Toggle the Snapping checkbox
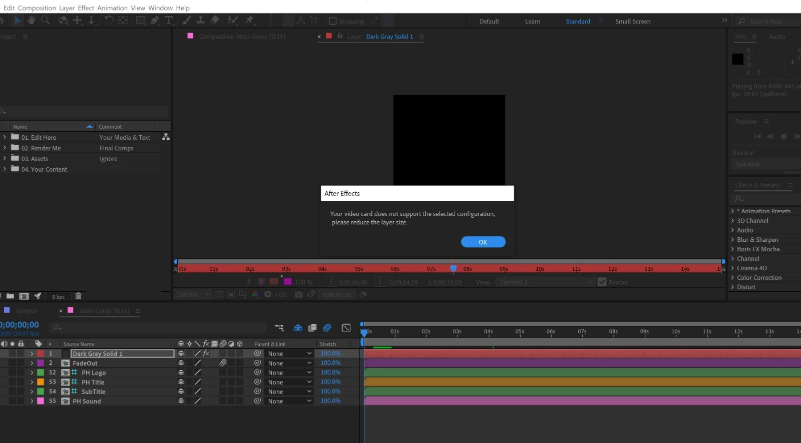This screenshot has height=443, width=801. coord(332,21)
